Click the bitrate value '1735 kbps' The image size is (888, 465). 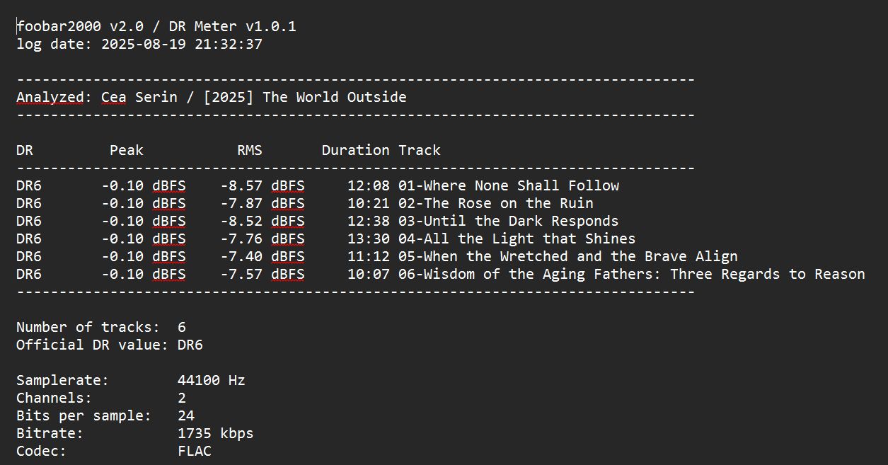point(216,433)
